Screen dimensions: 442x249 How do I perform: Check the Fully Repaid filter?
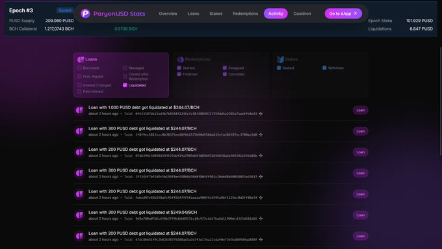pyautogui.click(x=79, y=77)
